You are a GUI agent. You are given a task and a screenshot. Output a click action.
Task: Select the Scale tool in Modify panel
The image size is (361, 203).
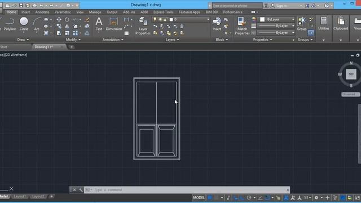pos(67,33)
